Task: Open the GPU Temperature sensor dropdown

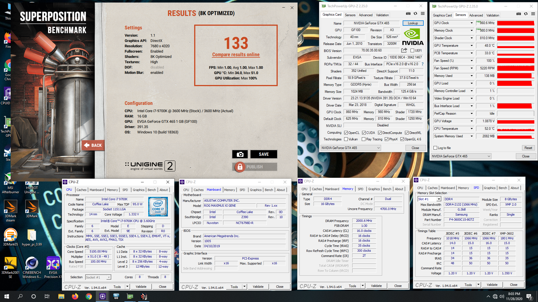Action: (472, 46)
